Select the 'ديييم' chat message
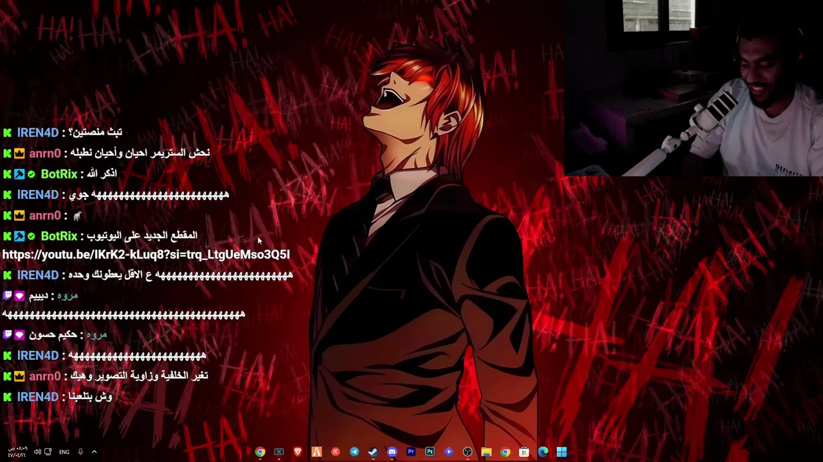Viewport: 823px width, 462px height. tap(38, 296)
